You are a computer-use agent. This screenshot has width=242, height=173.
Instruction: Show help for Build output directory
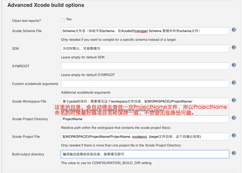click(x=234, y=153)
